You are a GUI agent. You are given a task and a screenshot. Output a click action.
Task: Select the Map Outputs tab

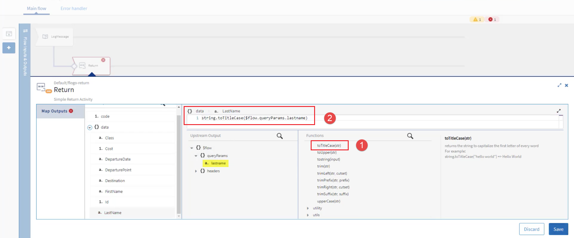(x=55, y=111)
